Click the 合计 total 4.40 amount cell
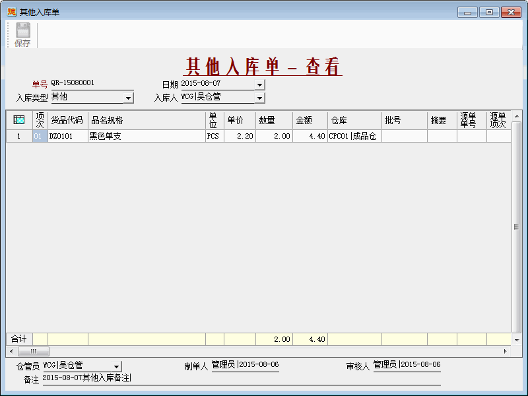This screenshot has width=528, height=396. pyautogui.click(x=310, y=339)
